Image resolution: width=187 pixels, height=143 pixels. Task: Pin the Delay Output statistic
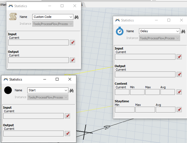(x=179, y=75)
